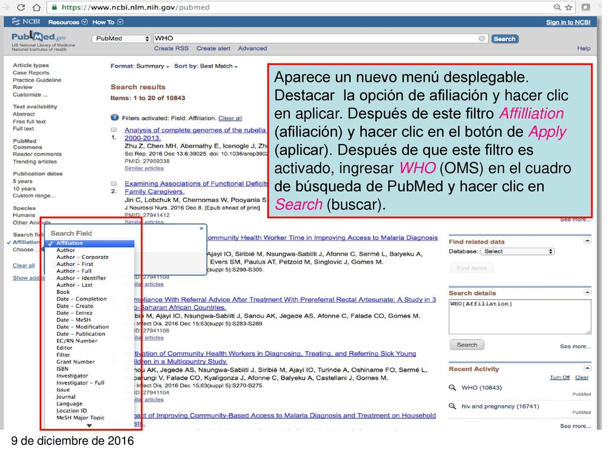Open Customize ... under Article types

(30, 95)
